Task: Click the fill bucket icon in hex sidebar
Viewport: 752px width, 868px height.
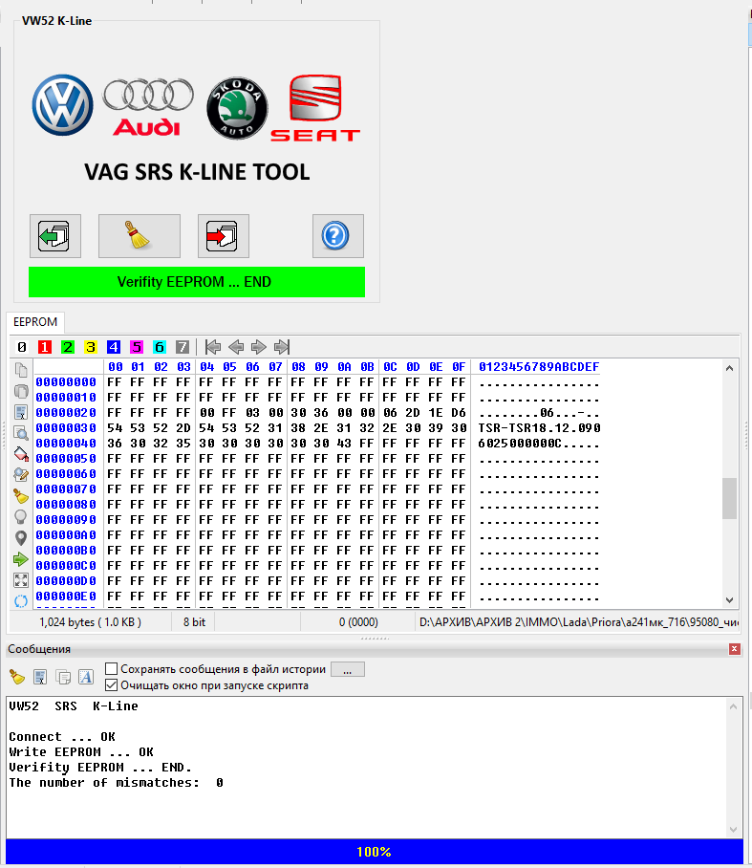Action: click(21, 454)
